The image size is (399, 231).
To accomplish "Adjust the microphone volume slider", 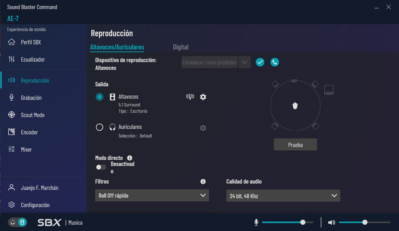I will coord(288,222).
